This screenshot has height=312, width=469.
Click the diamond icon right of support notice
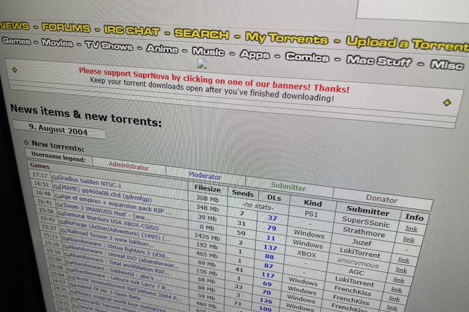click(447, 102)
